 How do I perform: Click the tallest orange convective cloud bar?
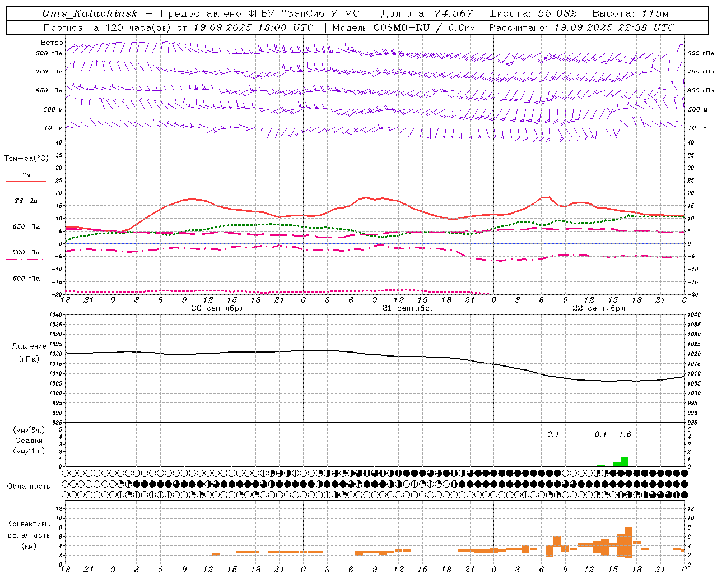coord(628,543)
